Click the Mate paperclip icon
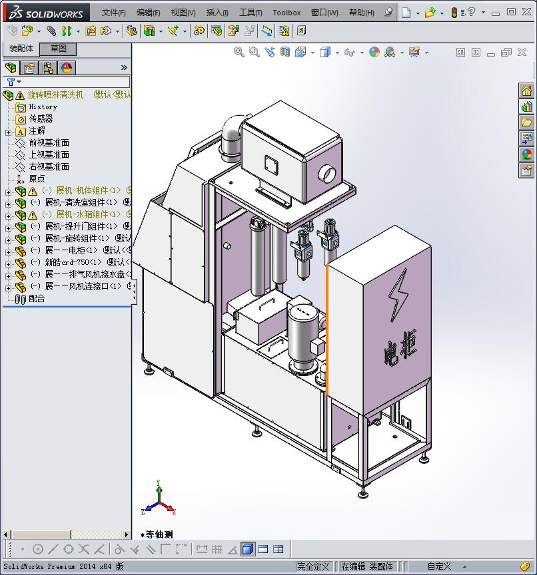This screenshot has width=537, height=575. [x=51, y=31]
